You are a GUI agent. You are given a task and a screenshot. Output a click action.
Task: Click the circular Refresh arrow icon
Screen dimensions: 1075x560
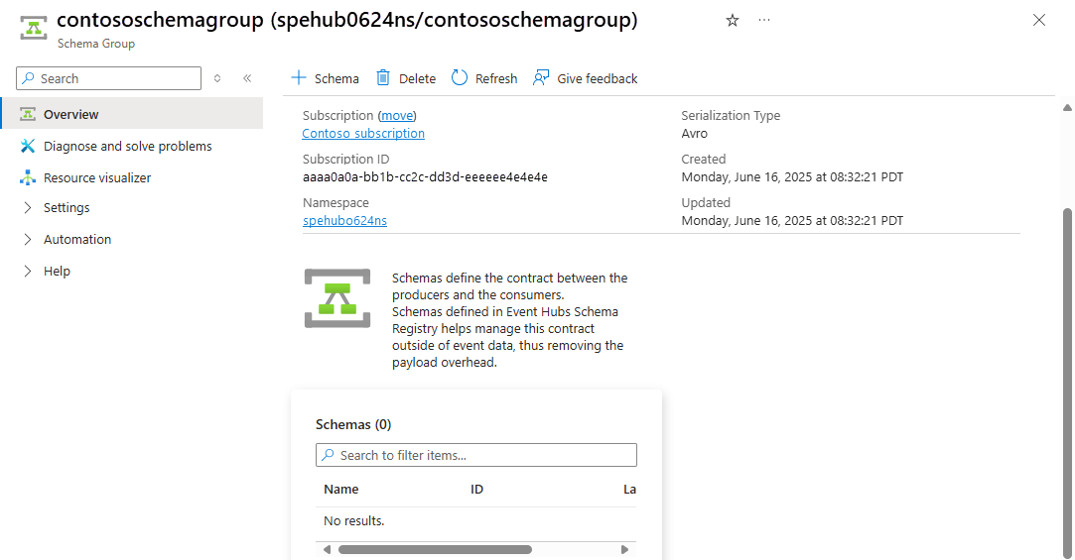coord(460,78)
